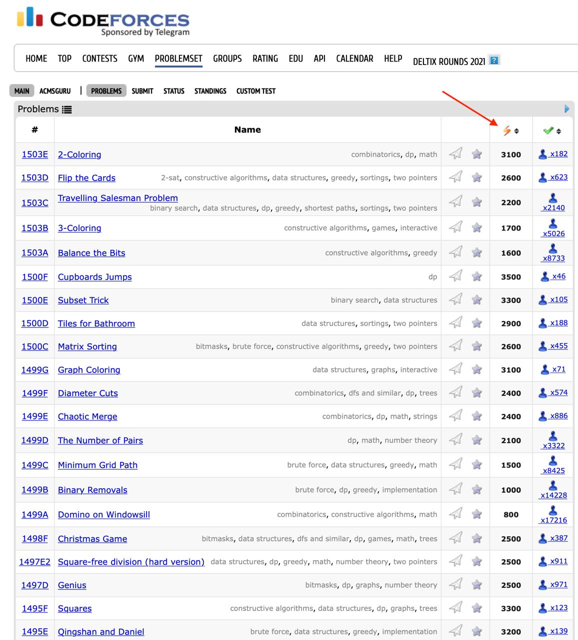Open RATING in main navigation
Image resolution: width=578 pixels, height=640 pixels.
pyautogui.click(x=265, y=58)
